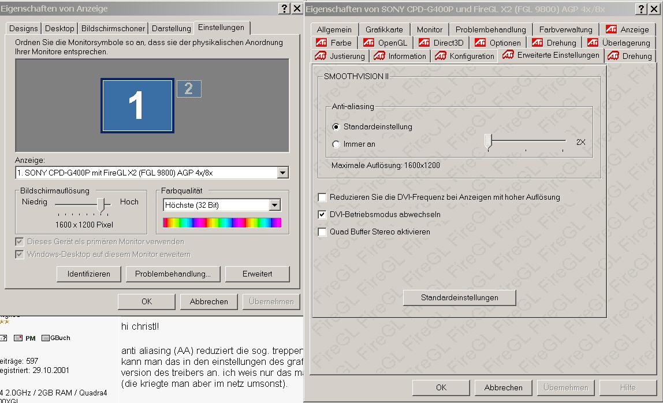Open the ATI Farbe tab
Viewport: 663px width, 403px height.
coord(334,43)
